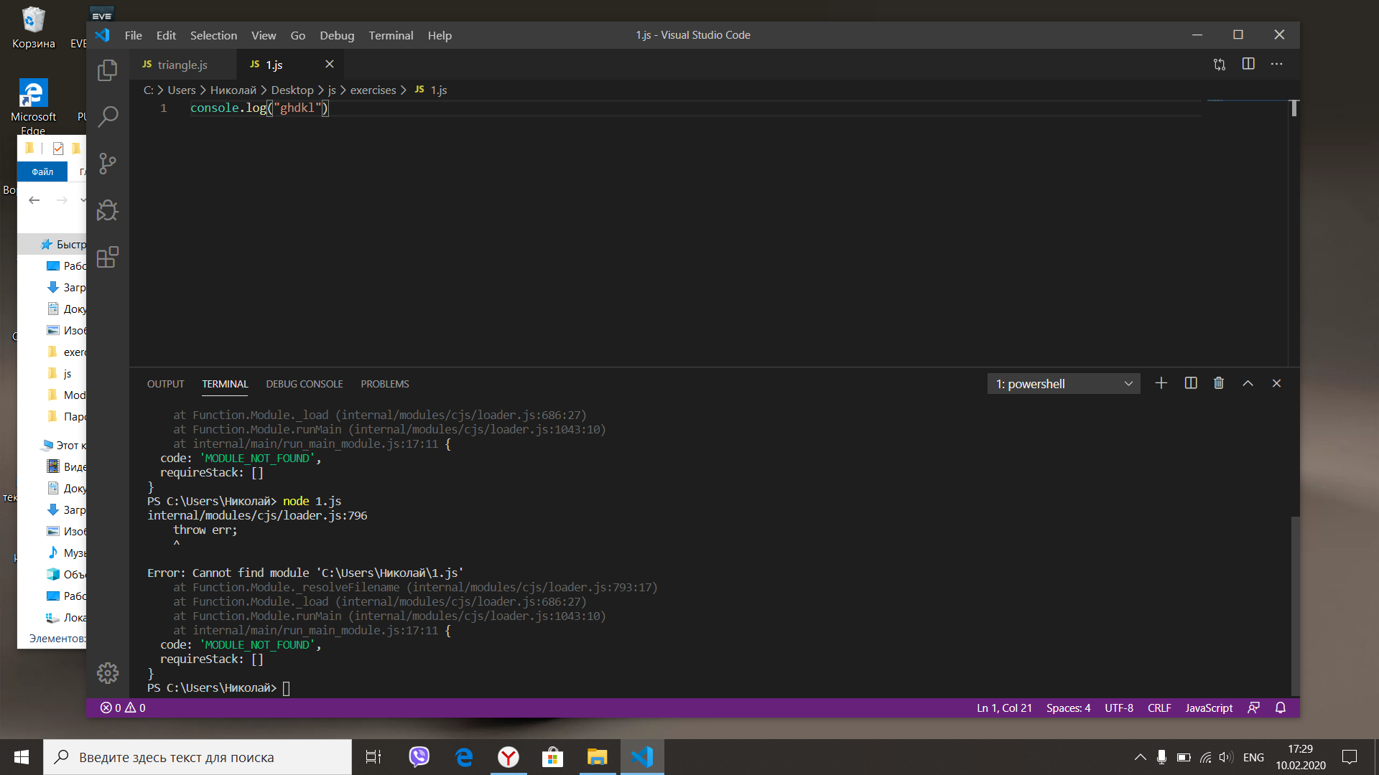Click the volume icon in system tray

[1226, 757]
